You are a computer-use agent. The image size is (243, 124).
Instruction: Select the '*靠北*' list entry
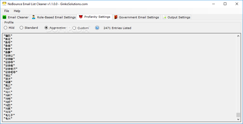click(x=8, y=39)
